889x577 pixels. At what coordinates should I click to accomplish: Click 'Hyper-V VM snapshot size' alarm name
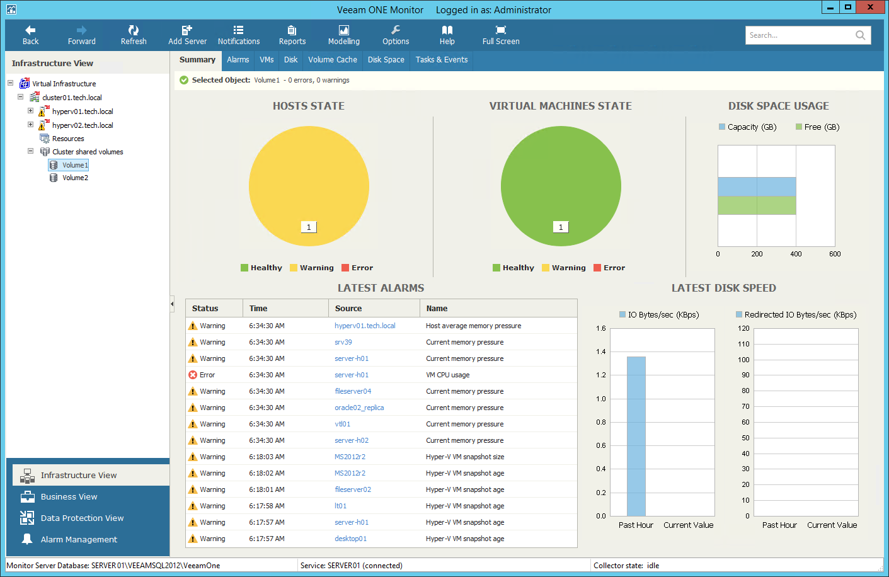[465, 457]
